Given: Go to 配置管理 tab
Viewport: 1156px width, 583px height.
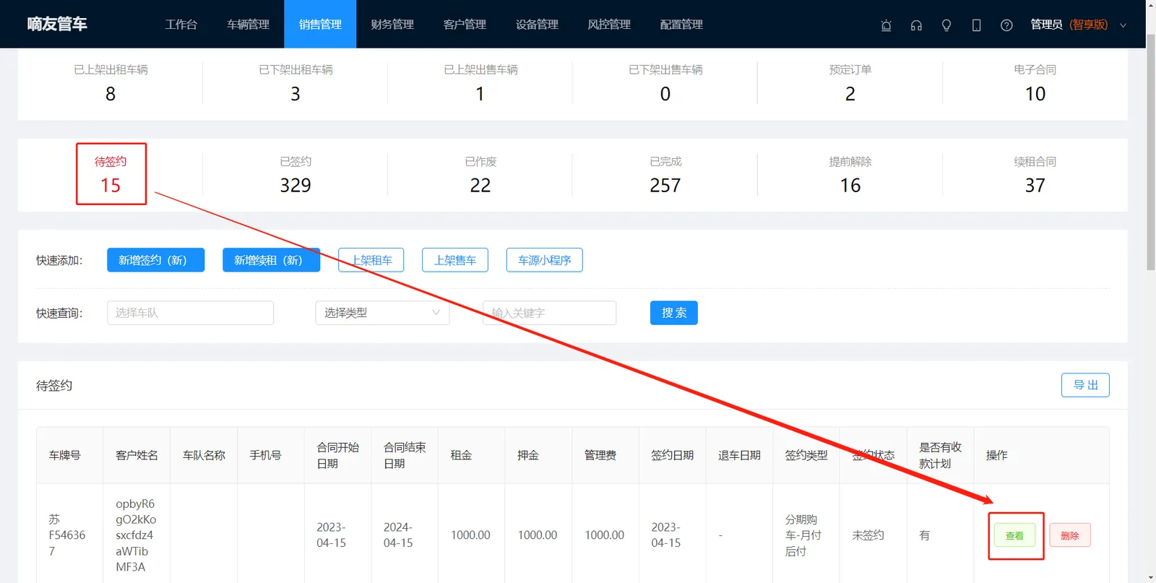Looking at the screenshot, I should point(681,24).
